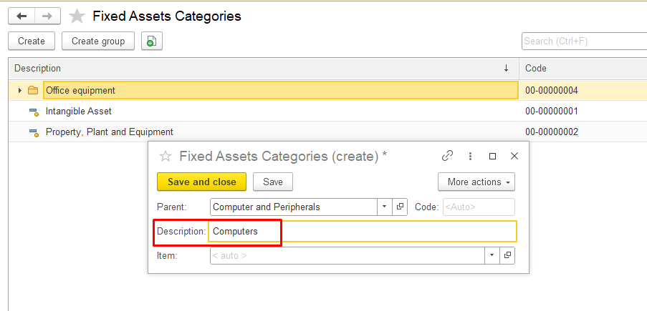
Task: Open the Item dropdown list
Action: point(492,255)
